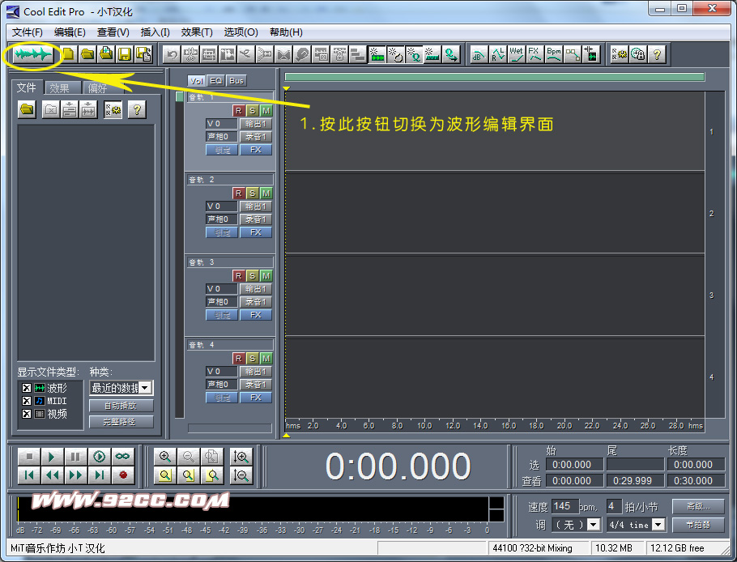Mute track 1 with M button

[266, 110]
